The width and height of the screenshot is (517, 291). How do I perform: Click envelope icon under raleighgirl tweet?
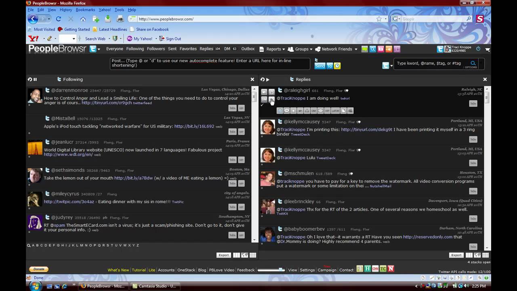coord(320,110)
